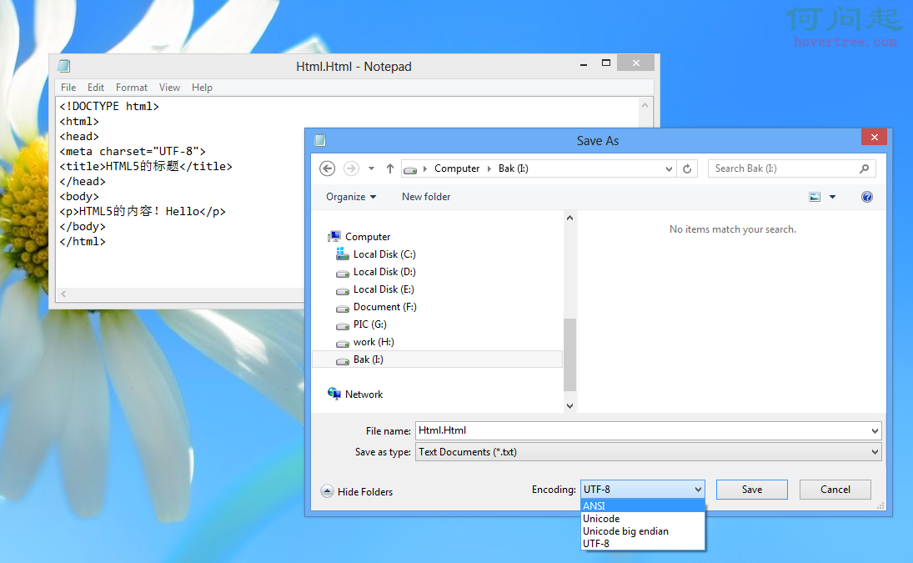Screen dimensions: 913x563
Task: Click the search magnifier icon
Action: pyautogui.click(x=864, y=168)
